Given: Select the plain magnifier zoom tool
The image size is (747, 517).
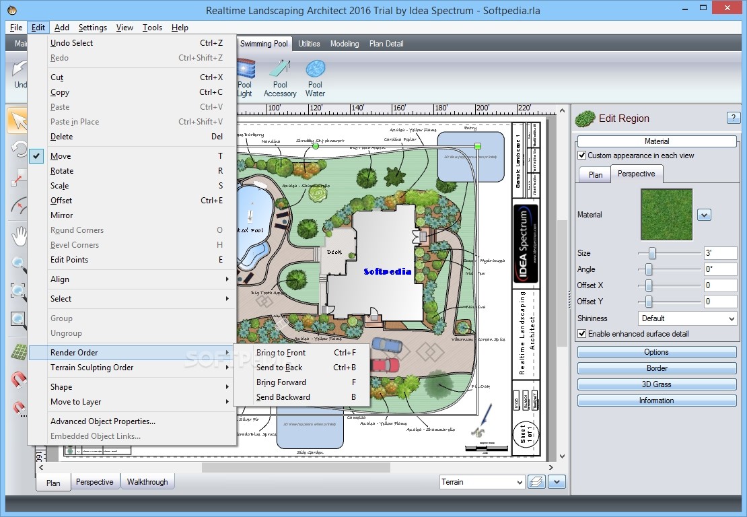Looking at the screenshot, I should pos(18,263).
